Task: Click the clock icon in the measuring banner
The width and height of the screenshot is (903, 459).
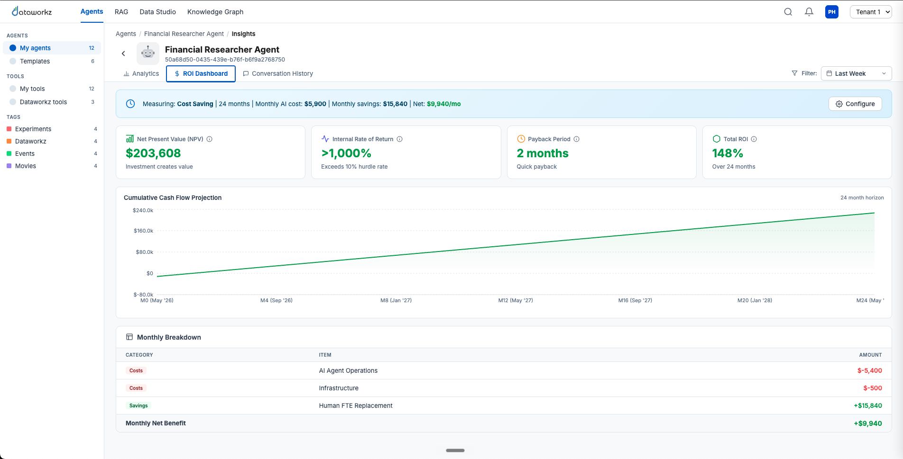Action: (130, 104)
